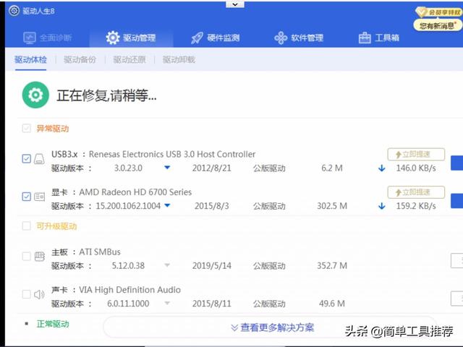The image size is (463, 347).
Task: Open the 您有新消息 notification
Action: 438,26
